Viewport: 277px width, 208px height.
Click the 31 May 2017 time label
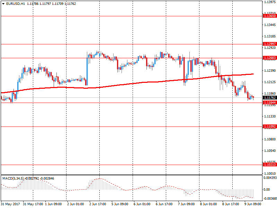(x=10, y=204)
